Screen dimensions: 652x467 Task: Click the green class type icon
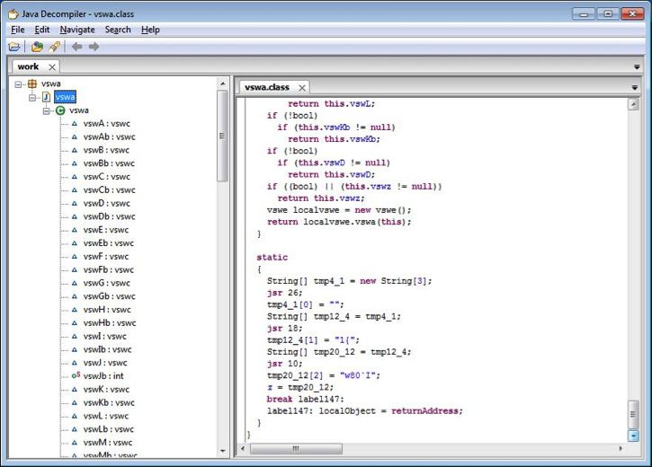pyautogui.click(x=60, y=110)
